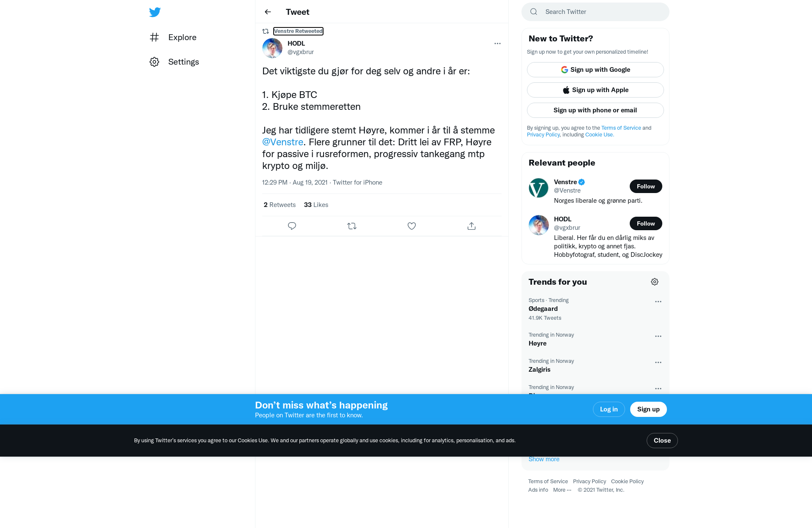Close the cookie notice banner
This screenshot has height=528, width=812.
[662, 441]
